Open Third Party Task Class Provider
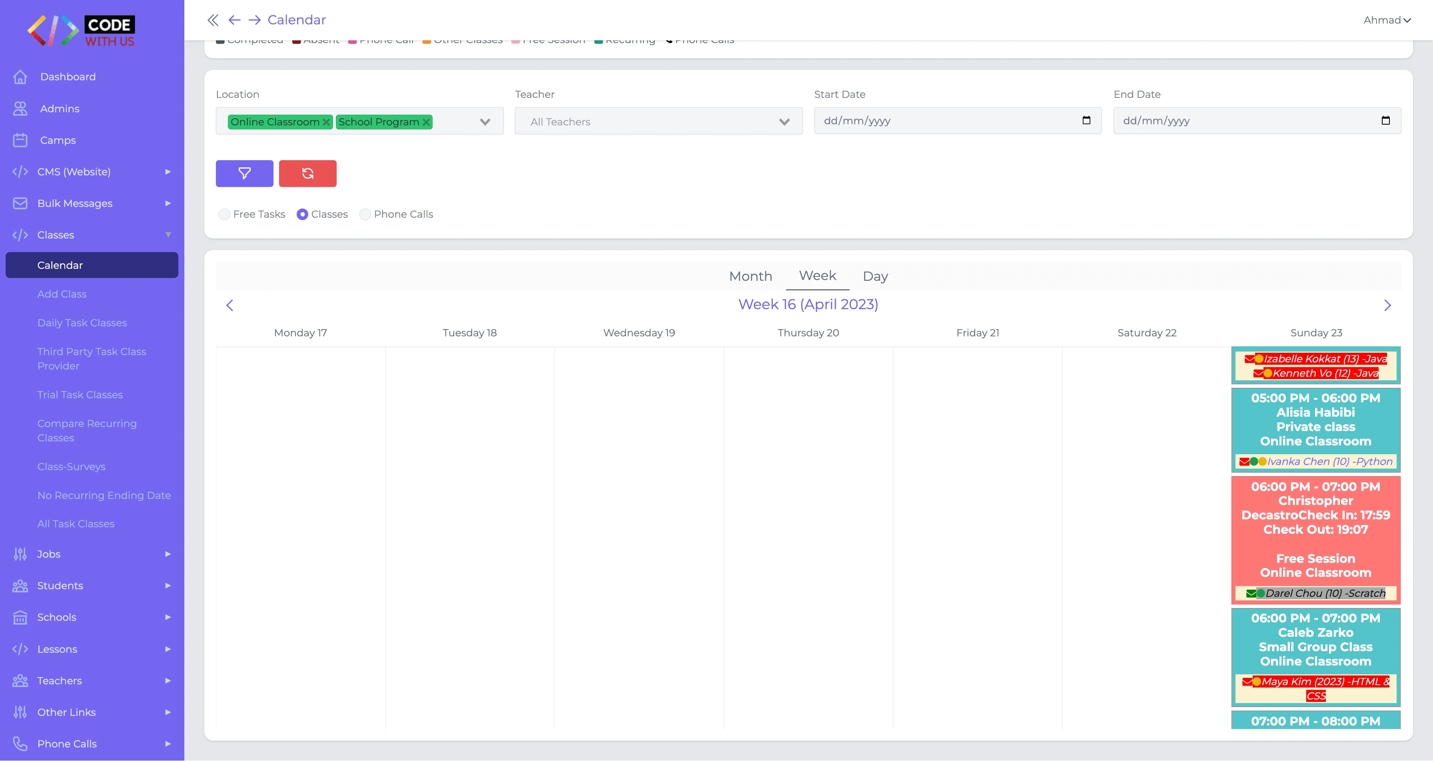Image resolution: width=1433 pixels, height=761 pixels. pos(92,359)
